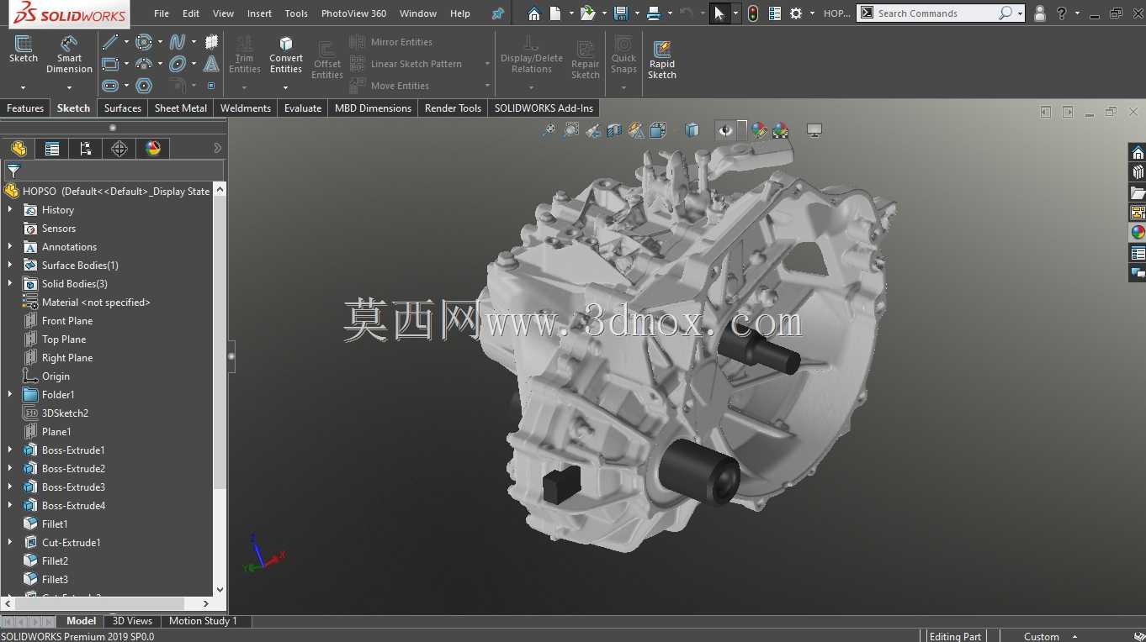
Task: Expand the Annotations folder
Action: pos(10,247)
